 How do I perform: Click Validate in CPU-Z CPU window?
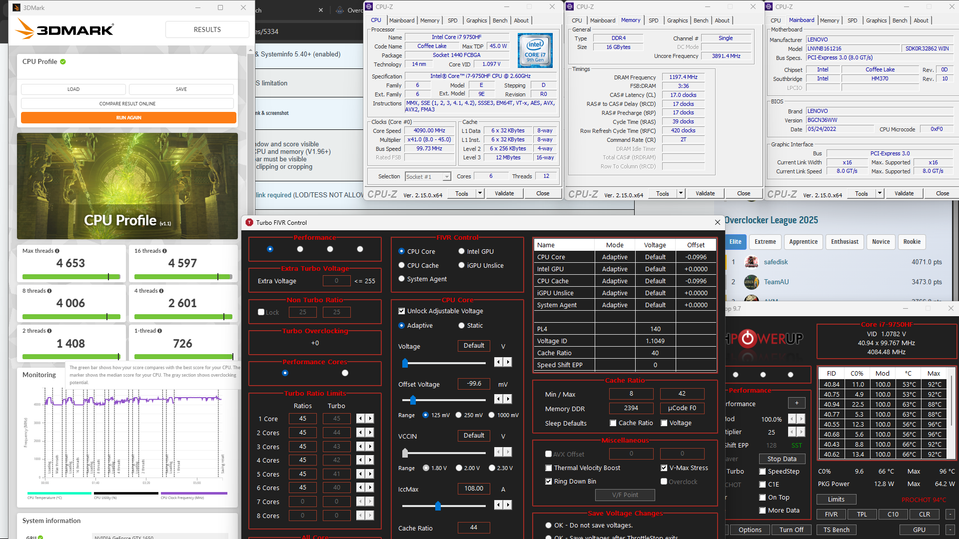pos(504,193)
